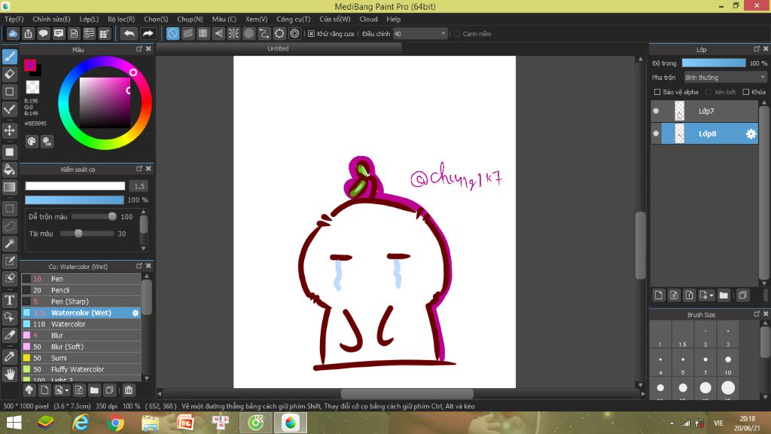Select the Brush tool in left toolbar
The image size is (771, 434).
coord(9,57)
